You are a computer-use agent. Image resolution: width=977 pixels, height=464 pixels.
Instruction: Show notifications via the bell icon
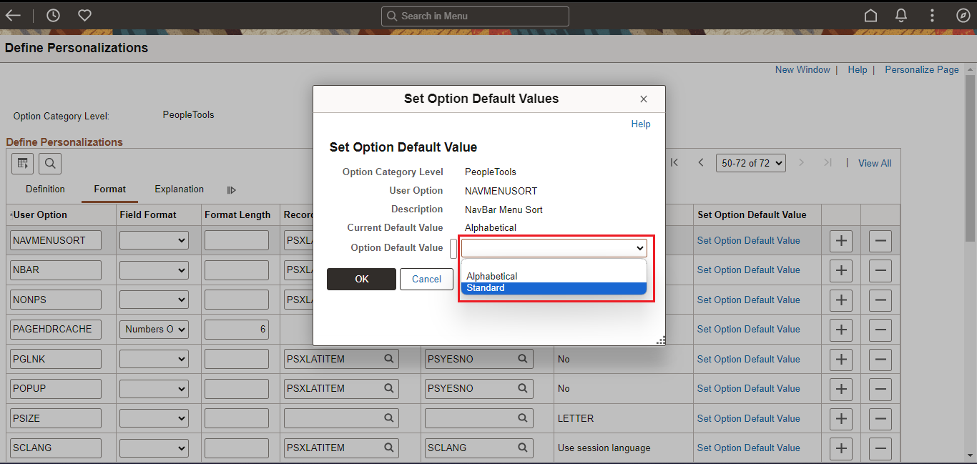(900, 15)
